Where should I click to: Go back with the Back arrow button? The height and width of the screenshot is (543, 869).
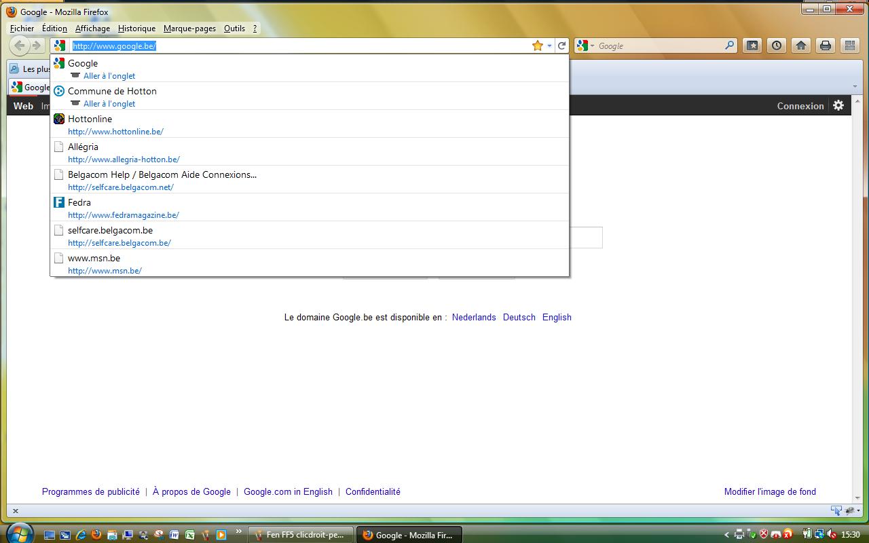pyautogui.click(x=20, y=45)
